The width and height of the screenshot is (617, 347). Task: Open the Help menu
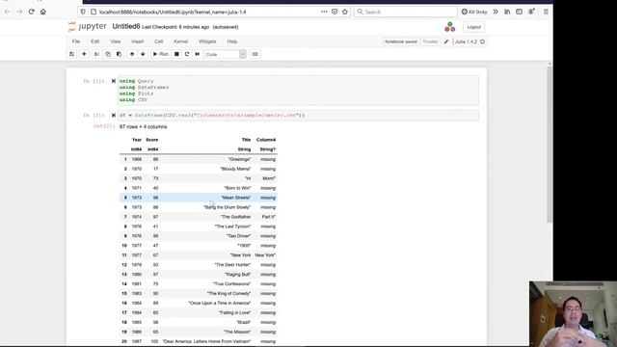[x=232, y=41]
